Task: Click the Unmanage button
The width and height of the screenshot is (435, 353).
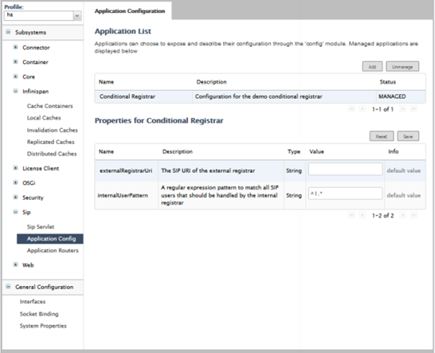Action: click(x=402, y=67)
